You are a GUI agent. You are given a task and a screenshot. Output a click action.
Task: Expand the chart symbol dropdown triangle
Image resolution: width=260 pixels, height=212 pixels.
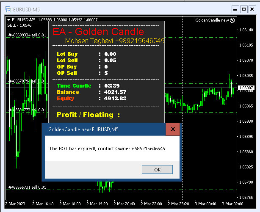tap(8, 20)
